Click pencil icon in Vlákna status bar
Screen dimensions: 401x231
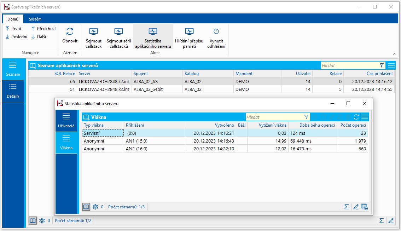[356, 207]
